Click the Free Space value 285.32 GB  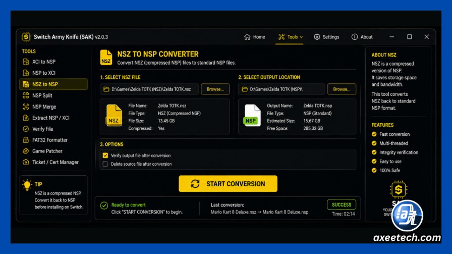tap(313, 128)
